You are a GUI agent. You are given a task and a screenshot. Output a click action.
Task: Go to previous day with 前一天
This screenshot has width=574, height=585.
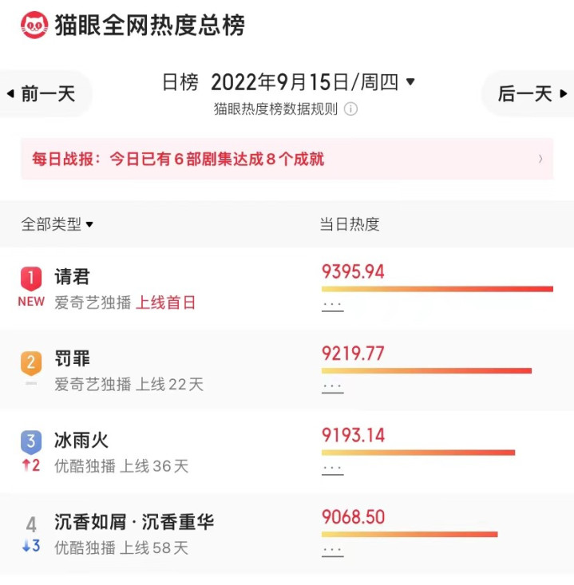pos(42,93)
